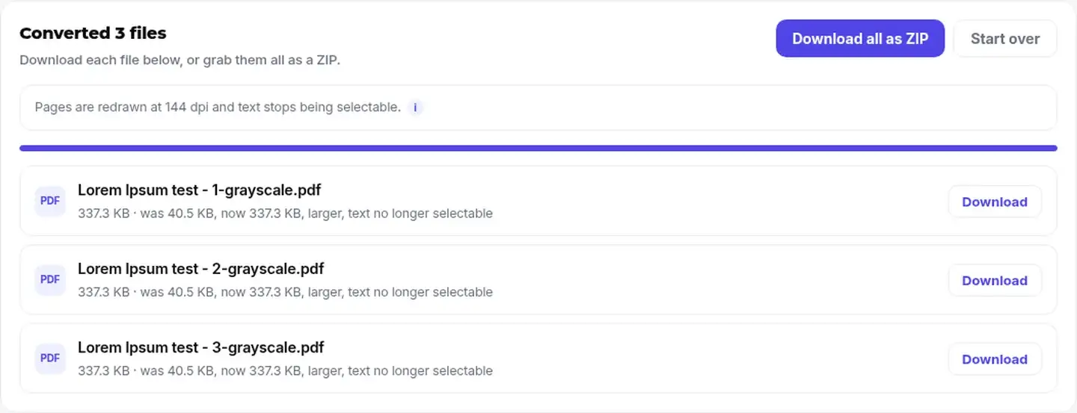
Task: Click the size details under 3-grayscale.pdf
Action: click(285, 370)
